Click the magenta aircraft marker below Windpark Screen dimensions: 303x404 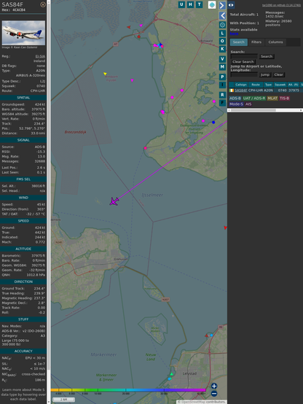click(x=132, y=81)
